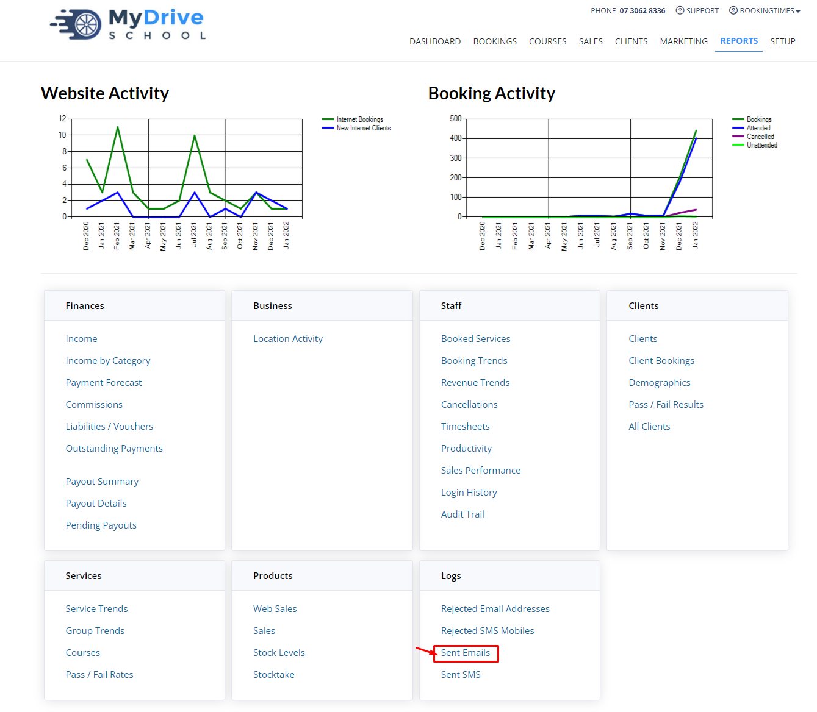Viewport: 817px width, 712px height.
Task: Open the Audit Trail report
Action: [x=462, y=514]
